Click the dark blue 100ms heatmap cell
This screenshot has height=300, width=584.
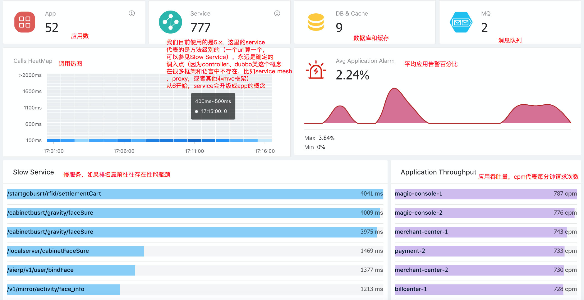(194, 140)
